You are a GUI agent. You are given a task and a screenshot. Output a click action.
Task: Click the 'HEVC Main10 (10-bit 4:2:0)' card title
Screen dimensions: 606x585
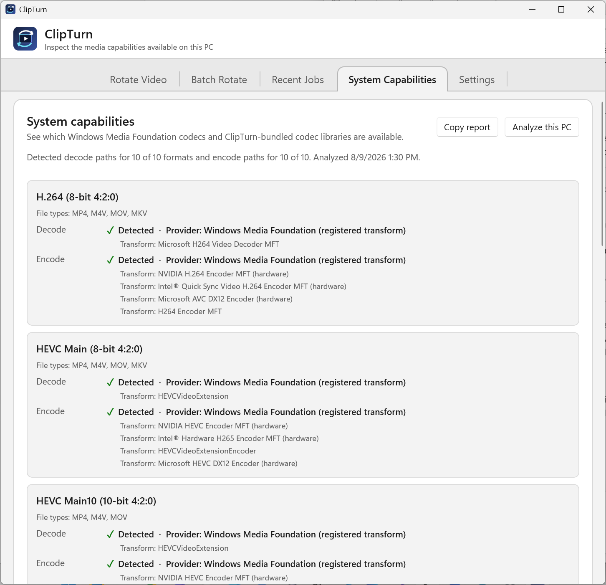coord(96,501)
